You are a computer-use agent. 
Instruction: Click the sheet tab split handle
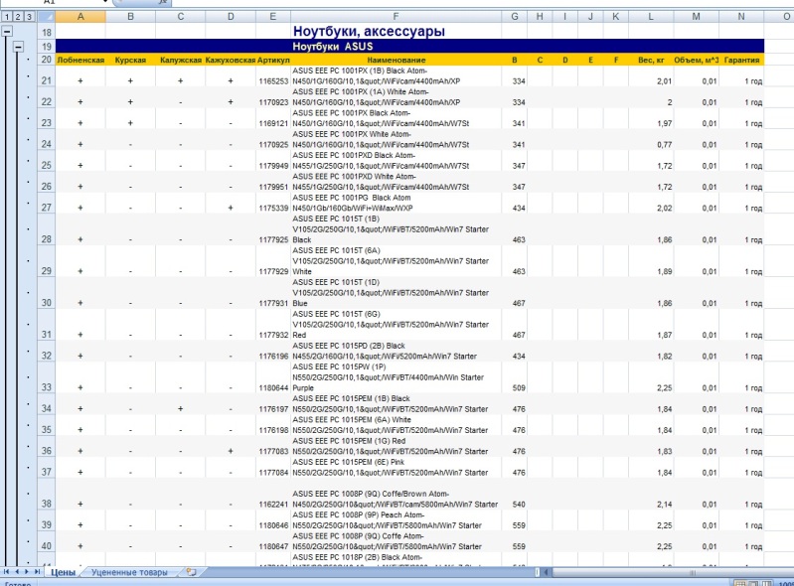point(538,572)
